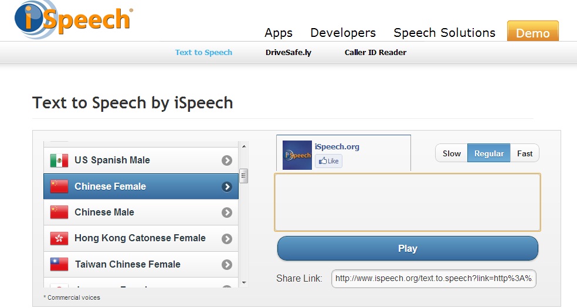Play the entered text as speech
Screen dimensions: 577x308
point(408,248)
